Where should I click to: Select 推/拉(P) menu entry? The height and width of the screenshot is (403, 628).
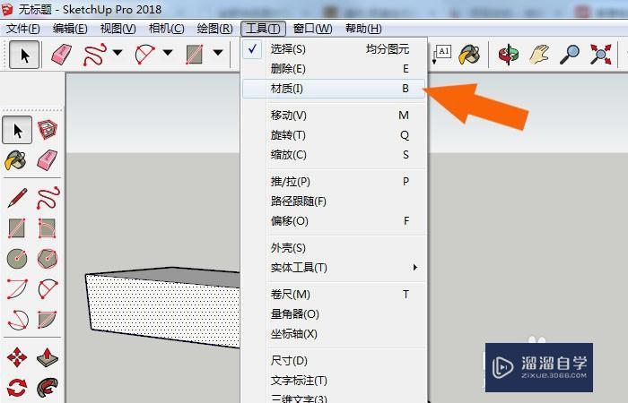tap(334, 182)
